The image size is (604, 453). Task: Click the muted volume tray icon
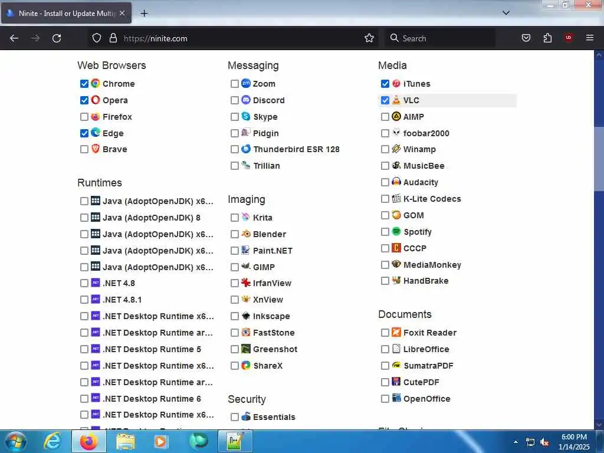click(544, 442)
